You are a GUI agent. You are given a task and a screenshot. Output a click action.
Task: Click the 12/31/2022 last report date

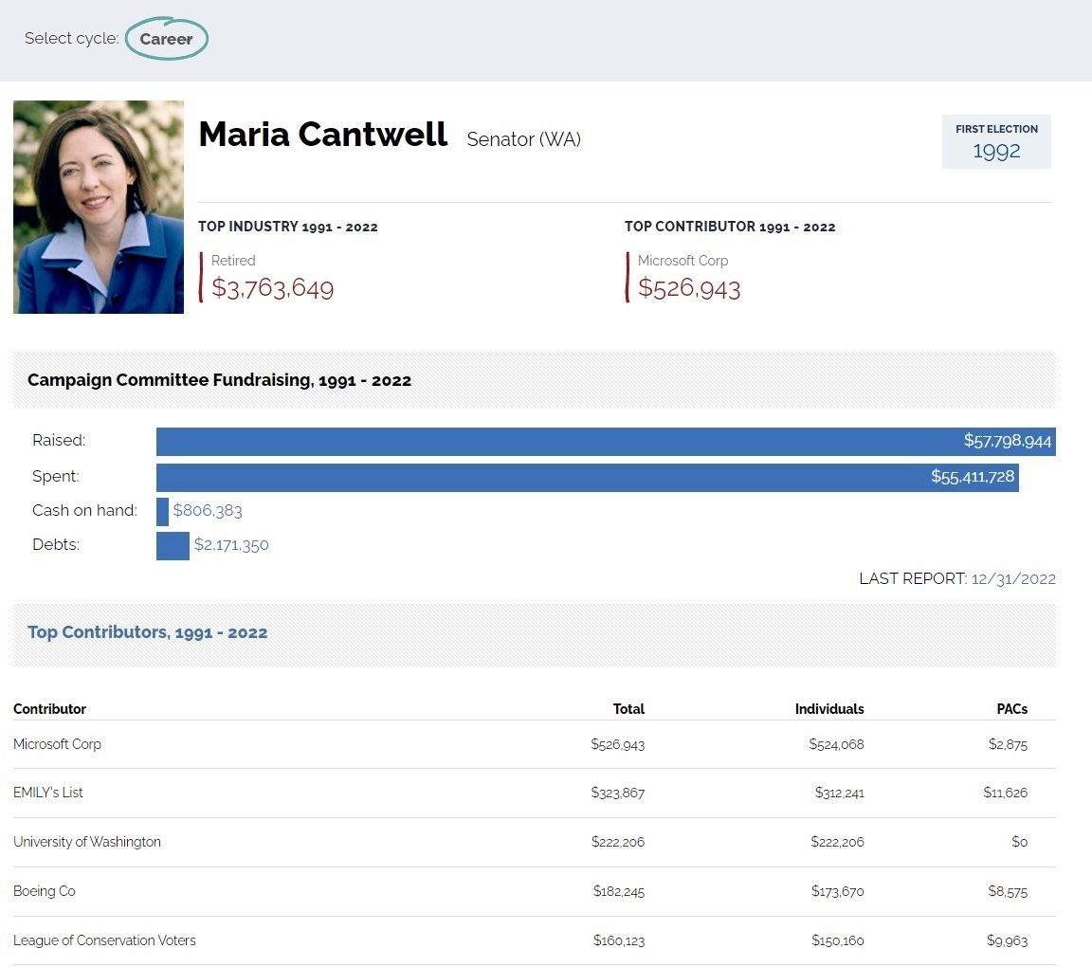(1013, 579)
